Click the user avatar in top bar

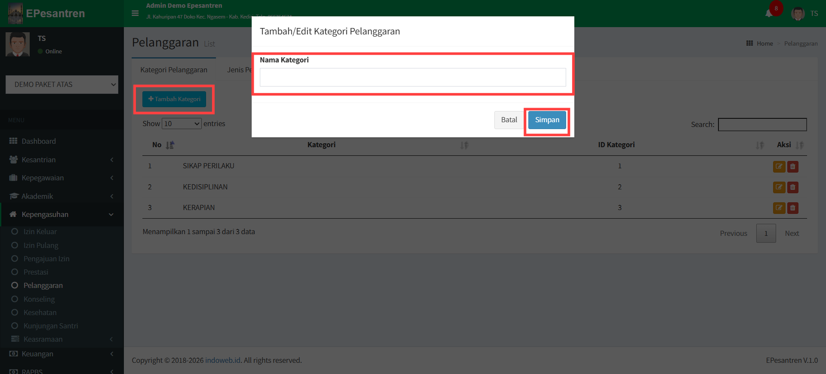click(x=798, y=13)
